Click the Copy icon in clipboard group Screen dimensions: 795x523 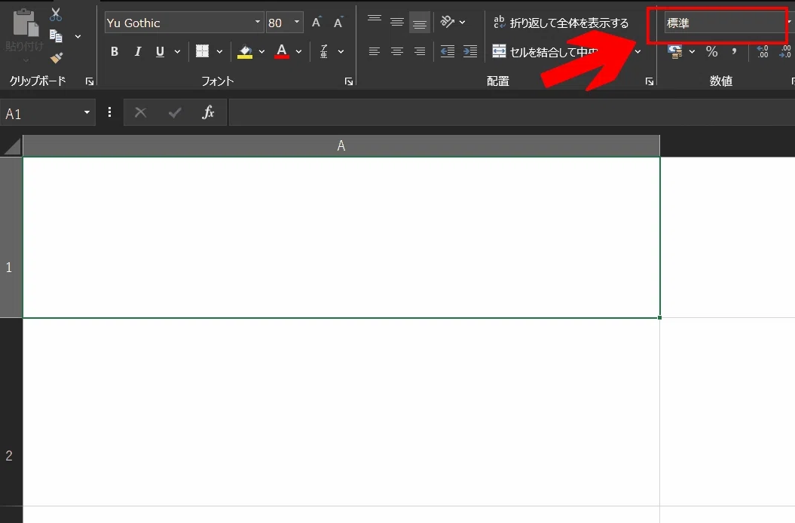click(56, 36)
